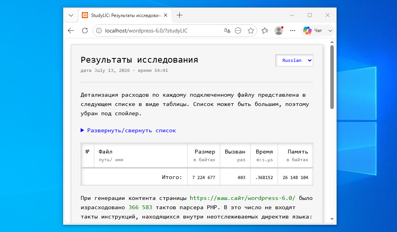Viewport: 397px width, 232px height.
Task: Switch to the StudyLIC results tab
Action: click(125, 15)
